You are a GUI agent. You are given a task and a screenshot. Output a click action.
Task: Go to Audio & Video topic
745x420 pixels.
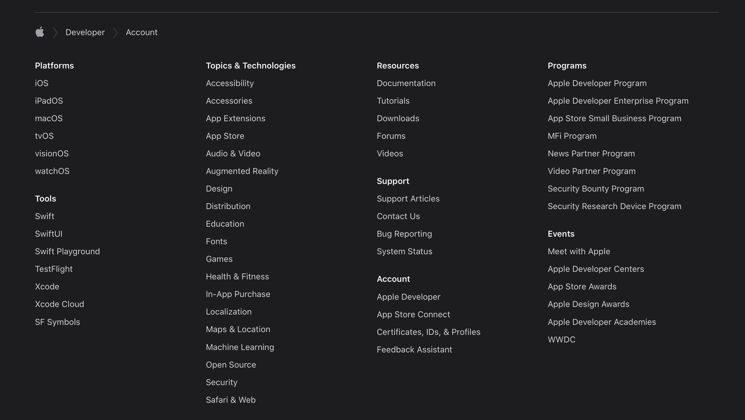(233, 153)
